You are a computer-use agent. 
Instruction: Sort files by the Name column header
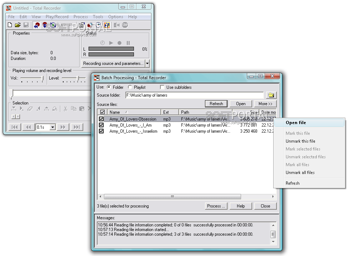tap(134, 112)
